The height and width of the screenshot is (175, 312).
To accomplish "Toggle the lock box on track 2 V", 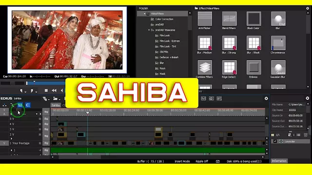I will tap(40, 135).
